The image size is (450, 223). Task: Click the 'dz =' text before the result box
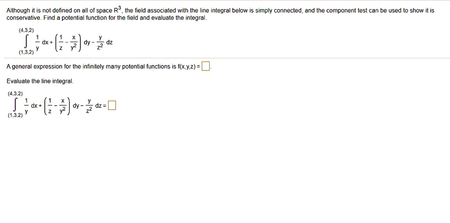click(x=101, y=106)
